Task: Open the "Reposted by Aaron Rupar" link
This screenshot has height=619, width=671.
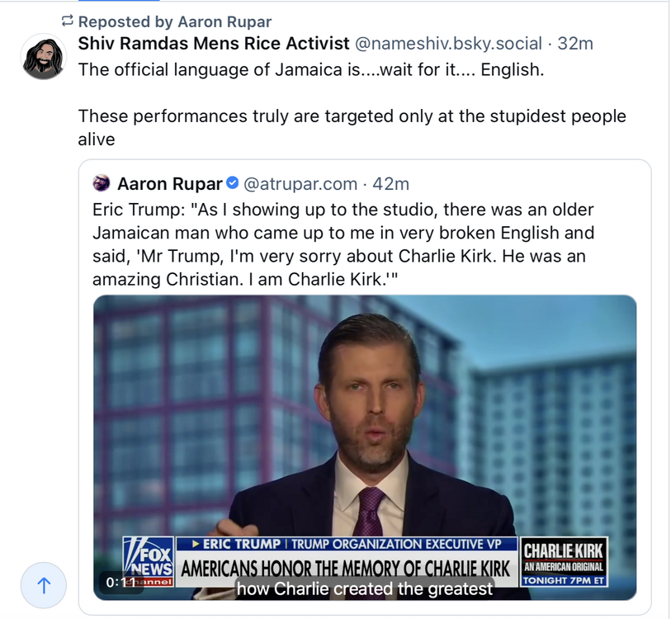Action: point(175,21)
